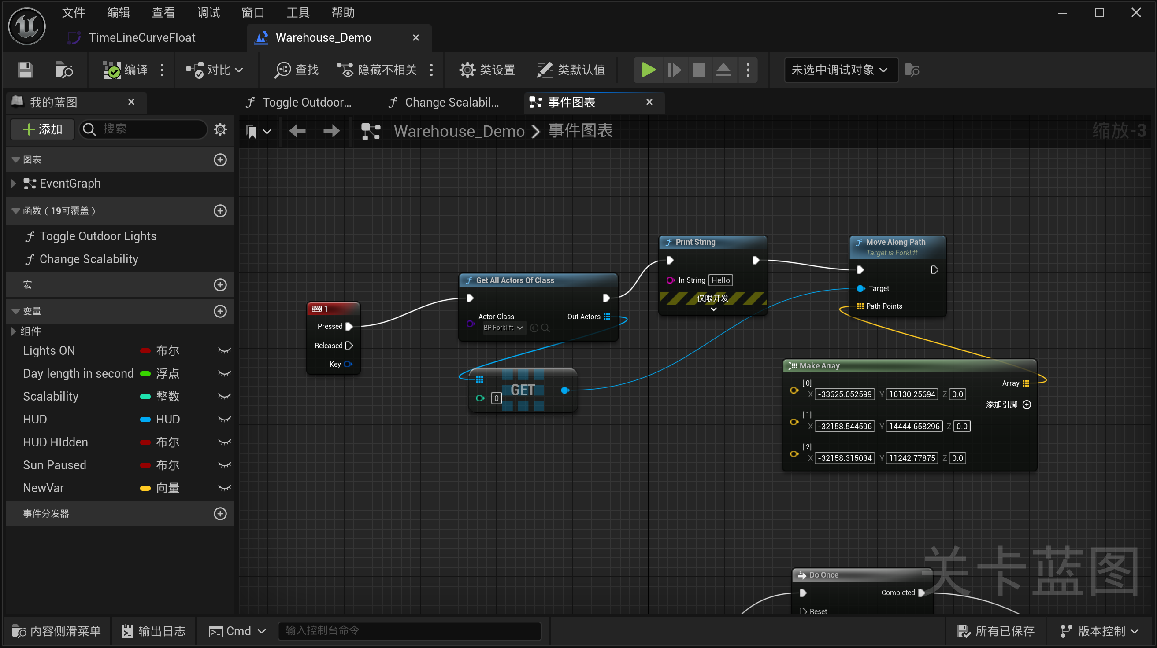
Task: Open the debug object (未选中调试对象) dropdown
Action: tap(840, 70)
